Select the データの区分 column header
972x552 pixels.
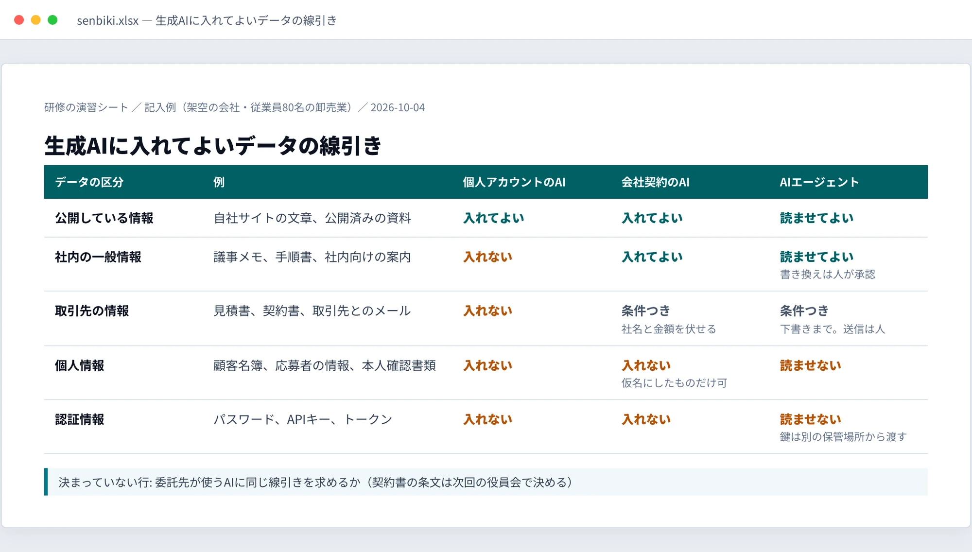tap(89, 182)
